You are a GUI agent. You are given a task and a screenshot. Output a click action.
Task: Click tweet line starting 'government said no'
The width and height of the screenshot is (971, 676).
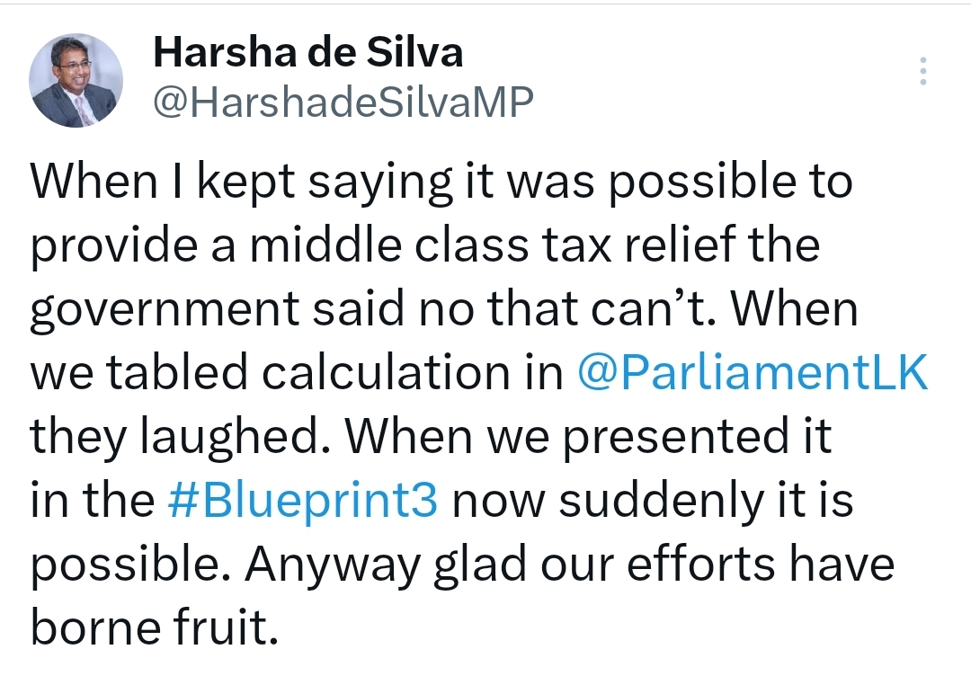444,309
